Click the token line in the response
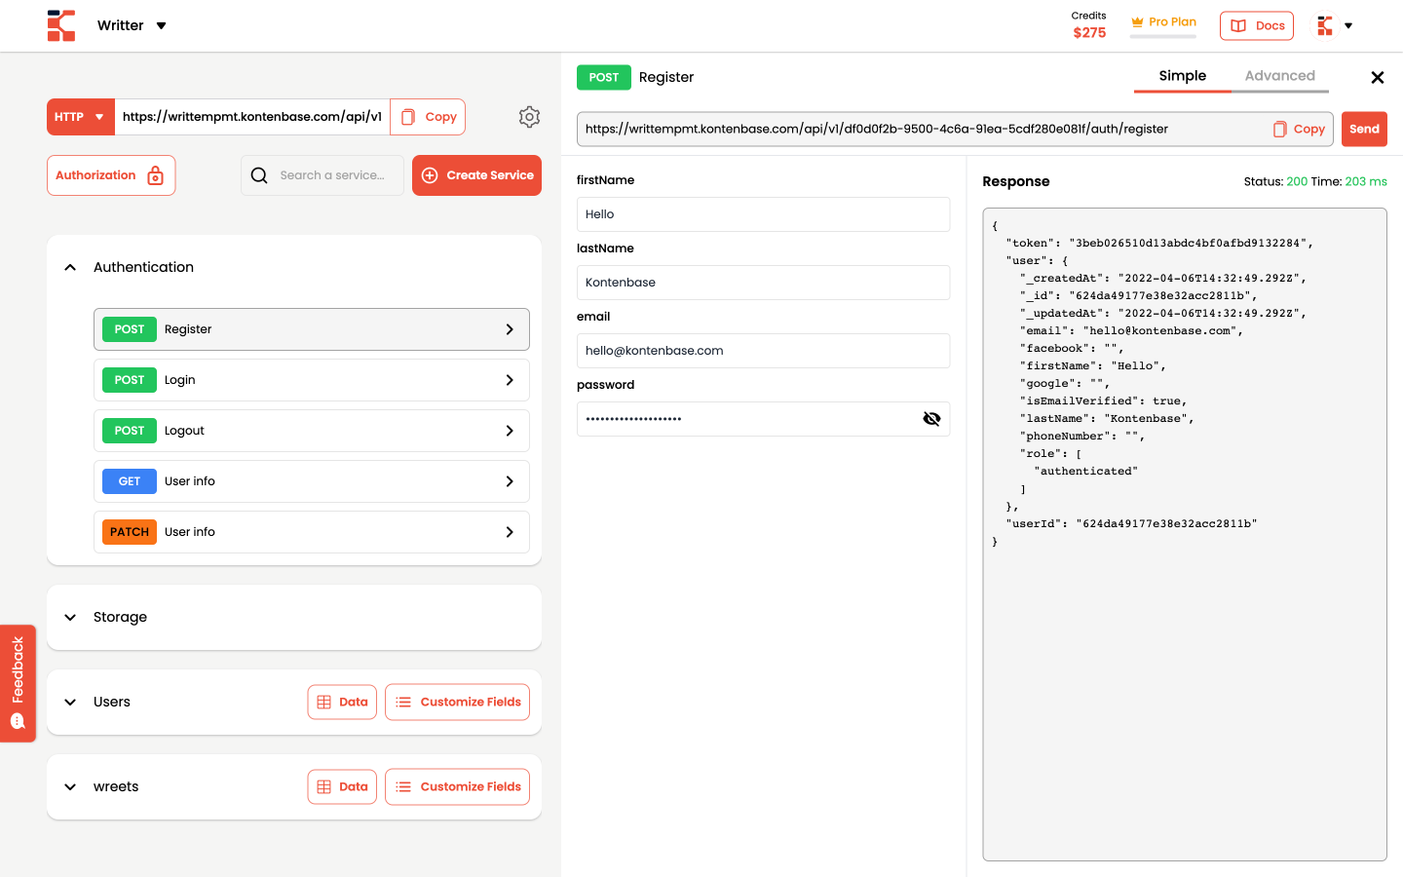 1159,244
